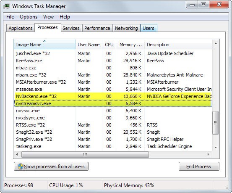This screenshot has width=232, height=193.
Task: Click the horizontal scrollbar thumb
Action: [x=85, y=154]
